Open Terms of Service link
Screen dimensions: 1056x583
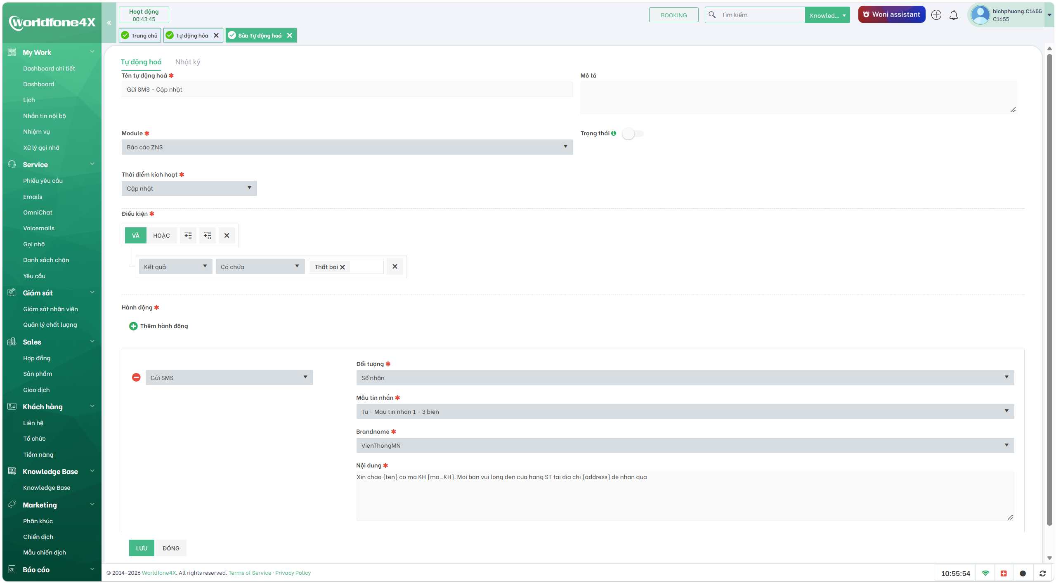(x=250, y=573)
